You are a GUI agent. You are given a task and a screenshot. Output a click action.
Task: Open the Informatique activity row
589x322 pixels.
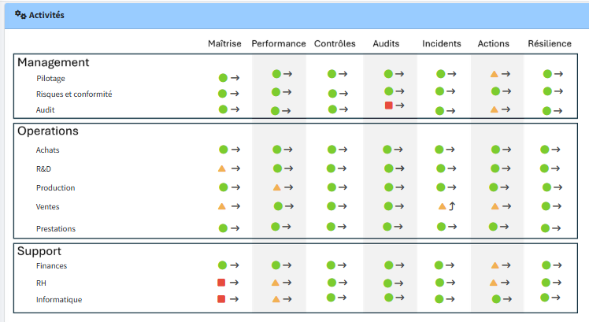pos(59,299)
